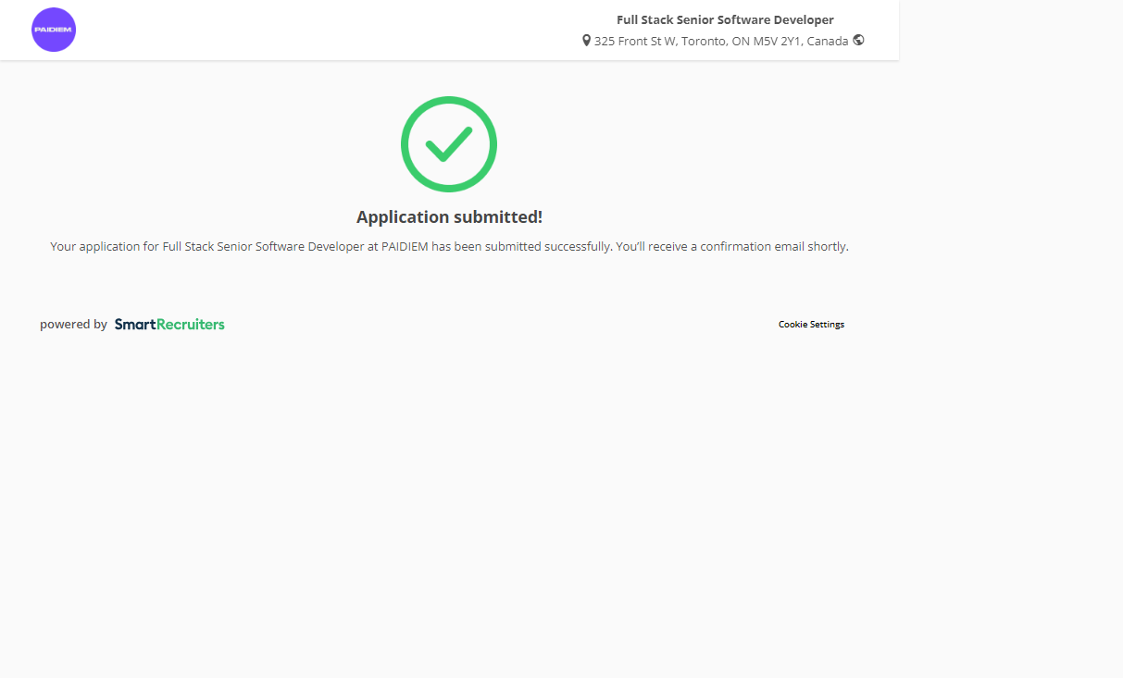Open the SmartRecruiters logo link
Viewport: 1123px width, 678px height.
169,325
